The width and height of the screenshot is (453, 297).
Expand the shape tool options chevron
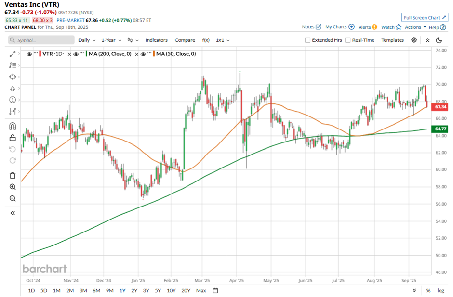[19, 77]
